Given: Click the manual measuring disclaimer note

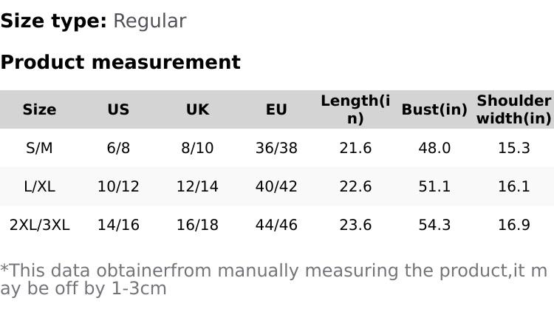Looking at the screenshot, I should click(x=273, y=280).
